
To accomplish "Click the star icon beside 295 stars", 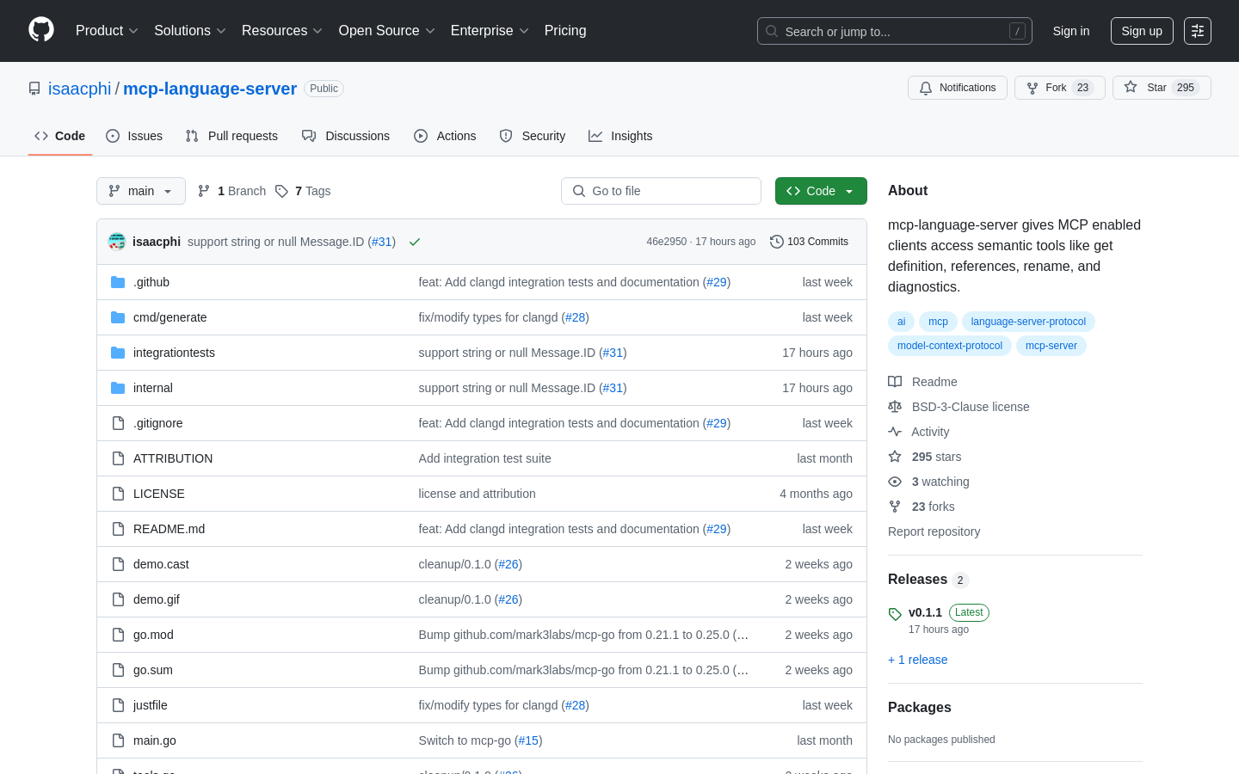I will (x=895, y=457).
